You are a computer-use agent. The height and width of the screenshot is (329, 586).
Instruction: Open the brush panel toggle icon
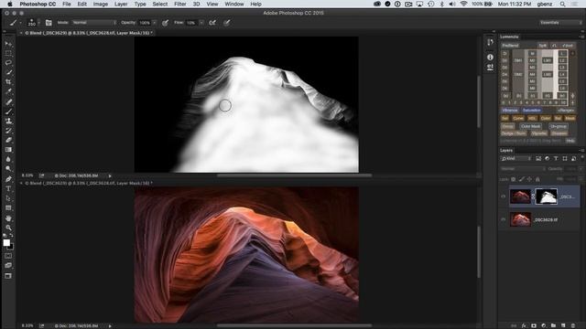[49, 23]
